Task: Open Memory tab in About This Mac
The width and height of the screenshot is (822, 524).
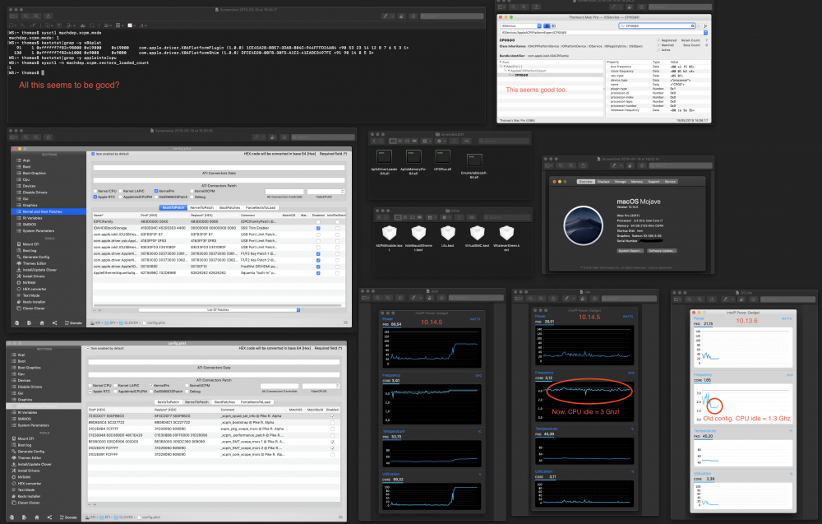Action: click(637, 182)
